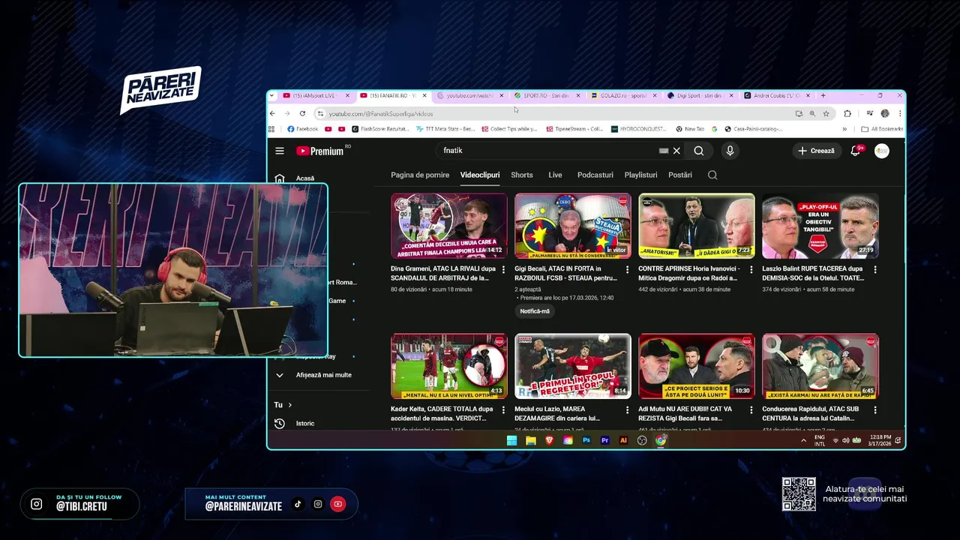Open the TFT Meta Stats bookmark
Viewport: 960px width, 540px height.
(445, 129)
